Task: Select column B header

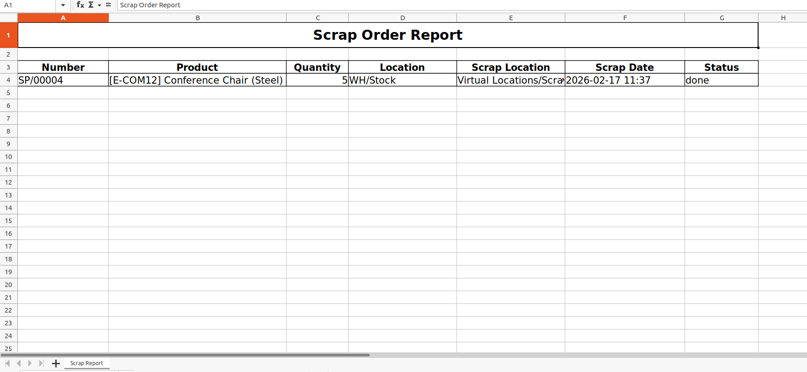Action: (197, 18)
